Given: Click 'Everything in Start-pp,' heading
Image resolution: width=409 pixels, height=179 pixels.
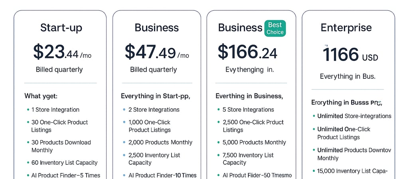Looking at the screenshot, I should coord(156,96).
